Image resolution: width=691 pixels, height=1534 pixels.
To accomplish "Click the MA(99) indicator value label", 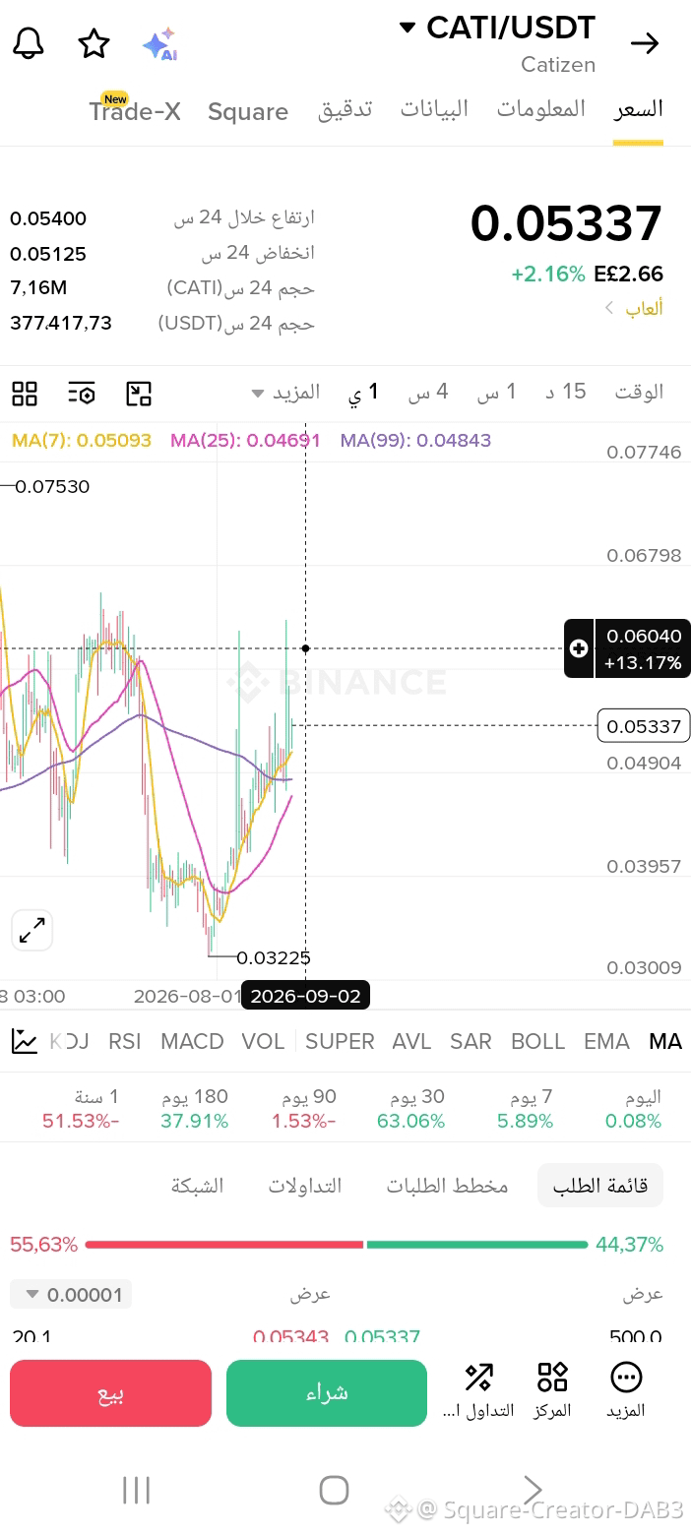I will click(415, 441).
